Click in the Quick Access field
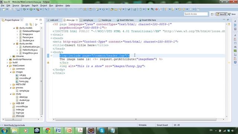 click(x=196, y=14)
